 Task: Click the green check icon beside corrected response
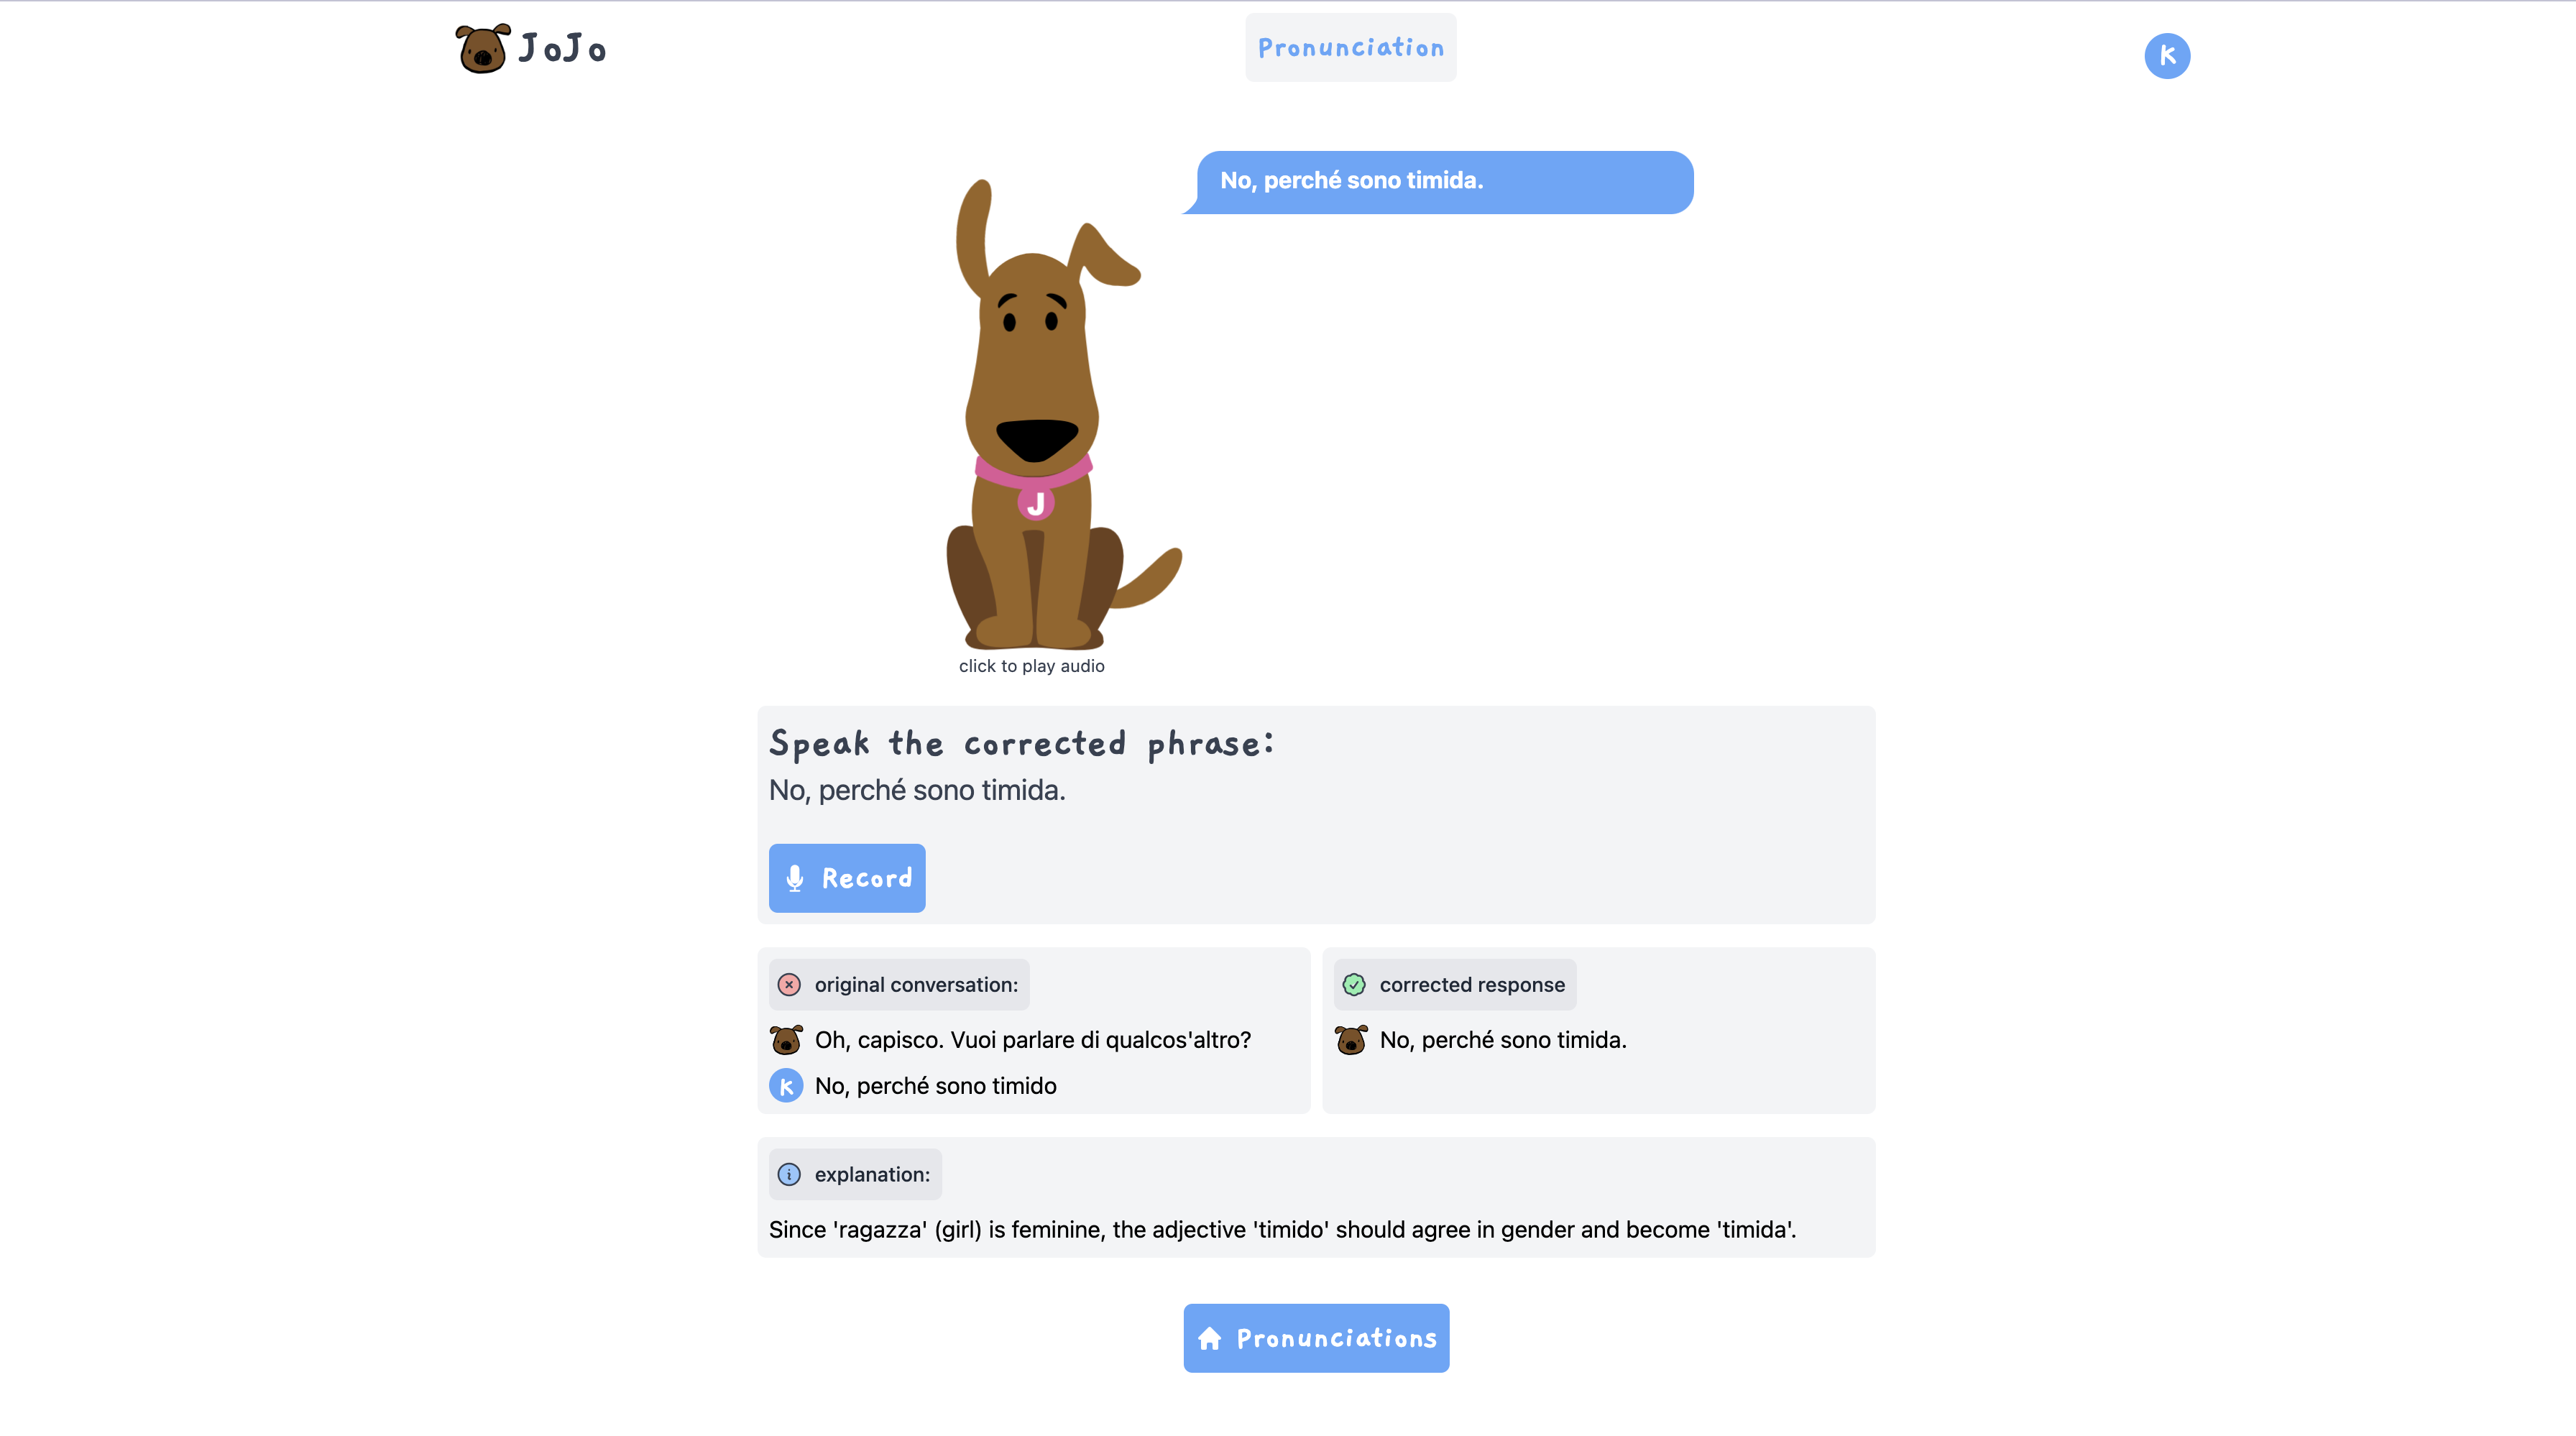coord(1354,984)
